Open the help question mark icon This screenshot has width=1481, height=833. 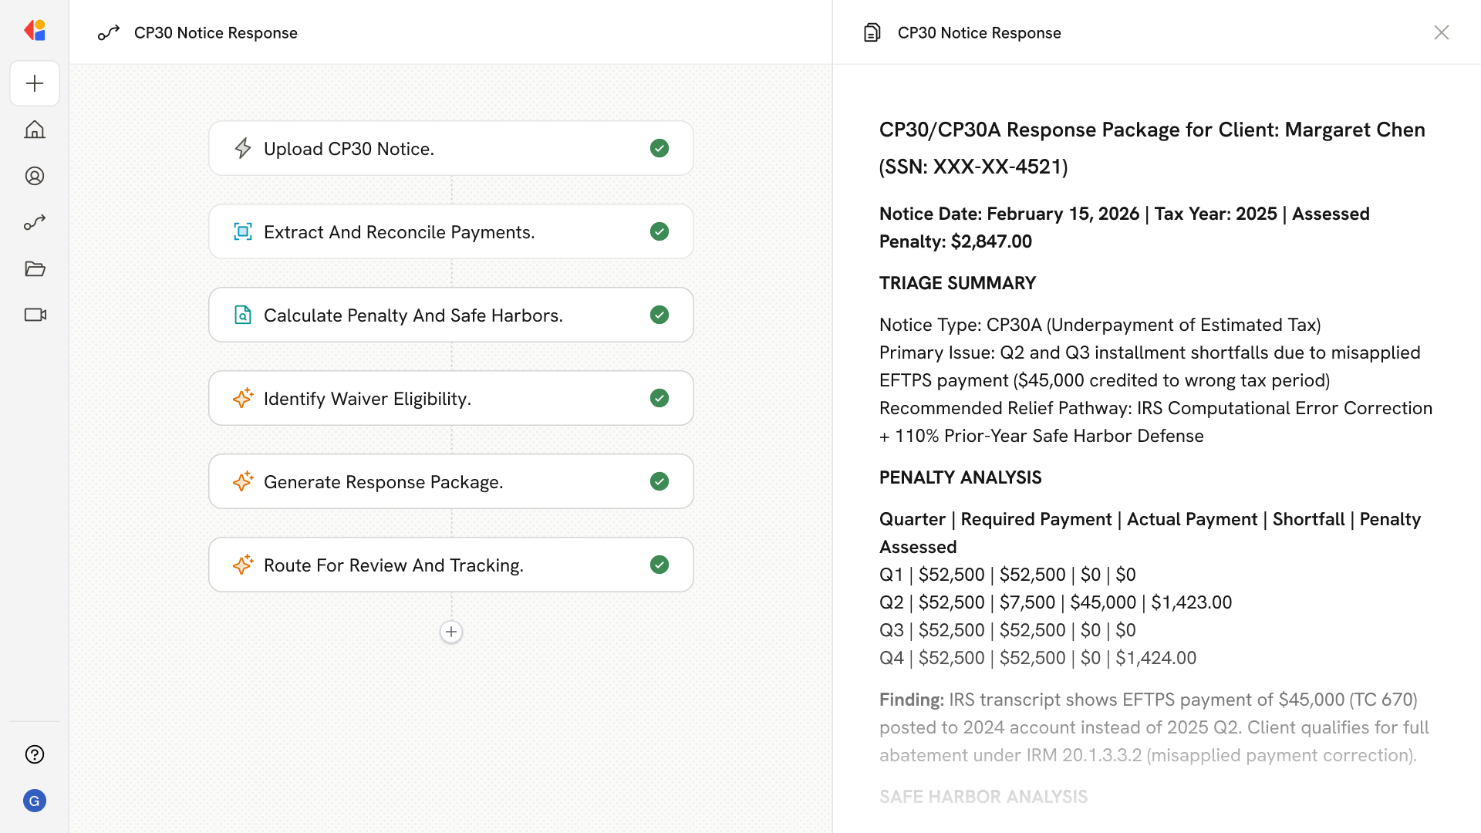35,754
